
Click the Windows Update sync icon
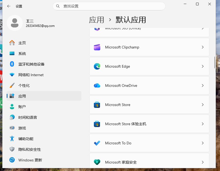[x=12, y=160]
